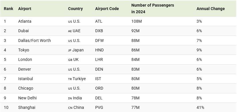Click the GB UK country cell
Screen dimensions: 237x112
73,59
